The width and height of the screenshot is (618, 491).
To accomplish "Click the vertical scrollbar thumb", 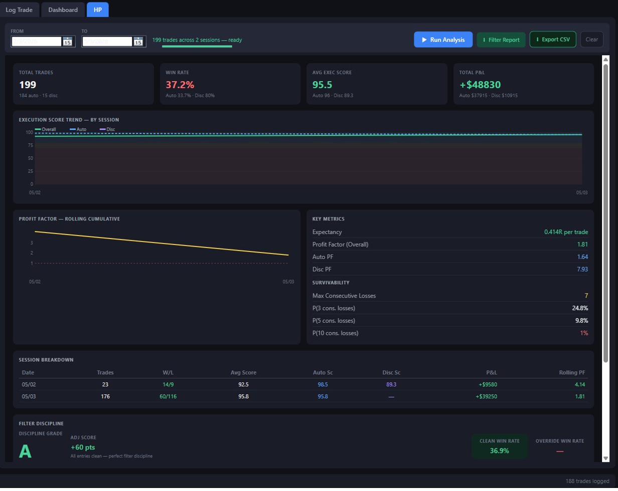I will 605,213.
